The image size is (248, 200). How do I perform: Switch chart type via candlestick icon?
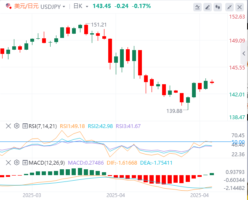point(218,7)
